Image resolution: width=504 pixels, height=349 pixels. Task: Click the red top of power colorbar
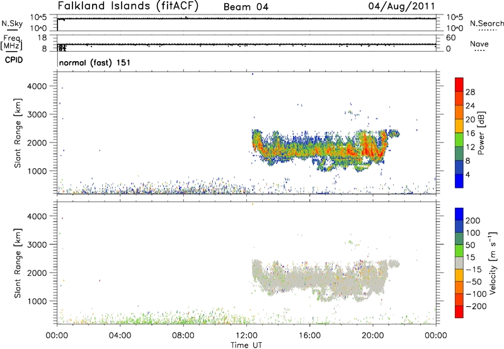coord(459,84)
